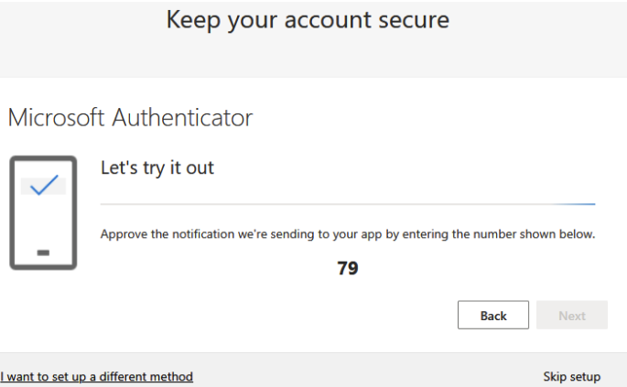Open "I want to set up a different method"
Viewport: 627px width, 387px height.
[97, 376]
